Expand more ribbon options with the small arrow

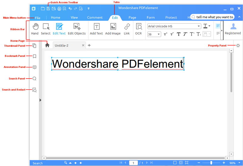tap(222, 31)
